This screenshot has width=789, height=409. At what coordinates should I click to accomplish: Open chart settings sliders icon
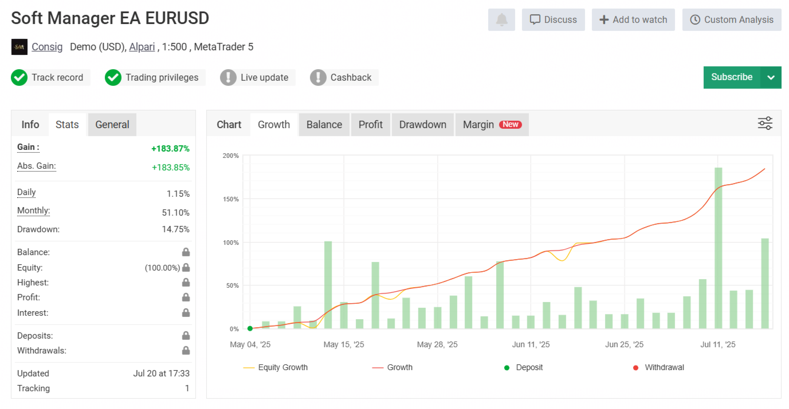[765, 124]
